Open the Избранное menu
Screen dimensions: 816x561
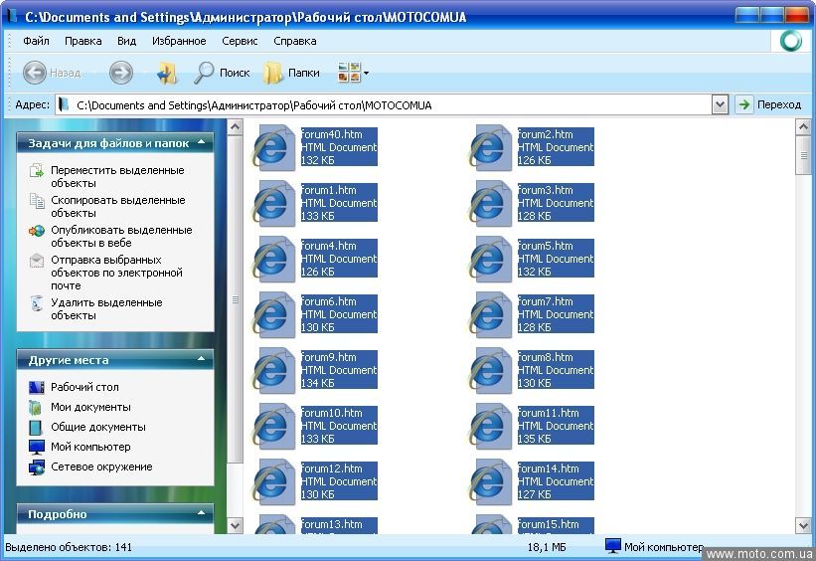coord(179,41)
